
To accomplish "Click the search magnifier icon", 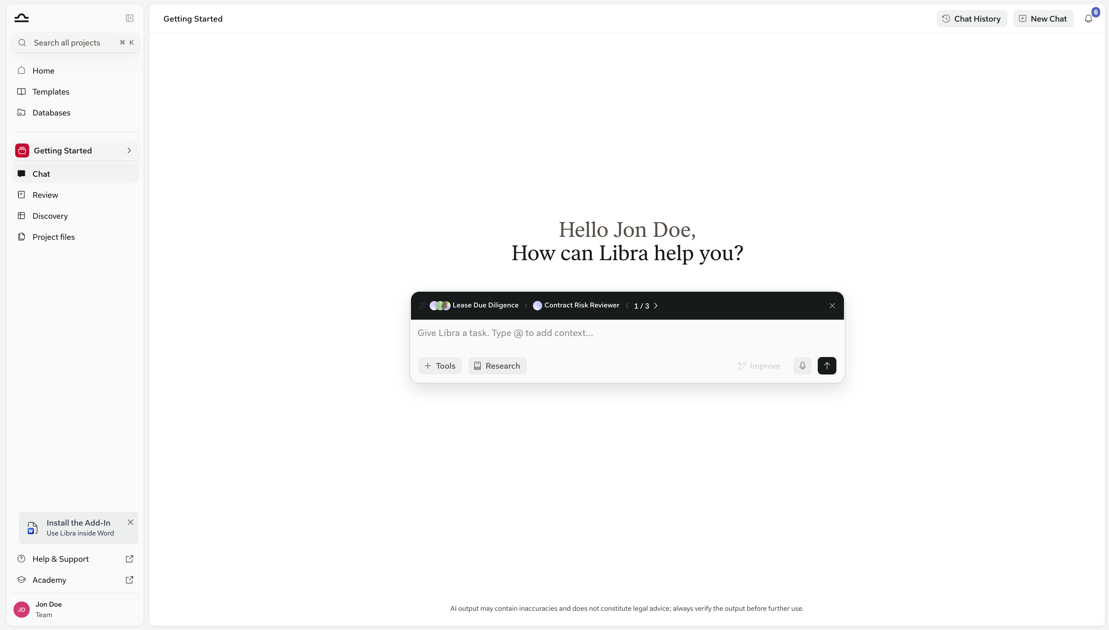I will (x=22, y=42).
